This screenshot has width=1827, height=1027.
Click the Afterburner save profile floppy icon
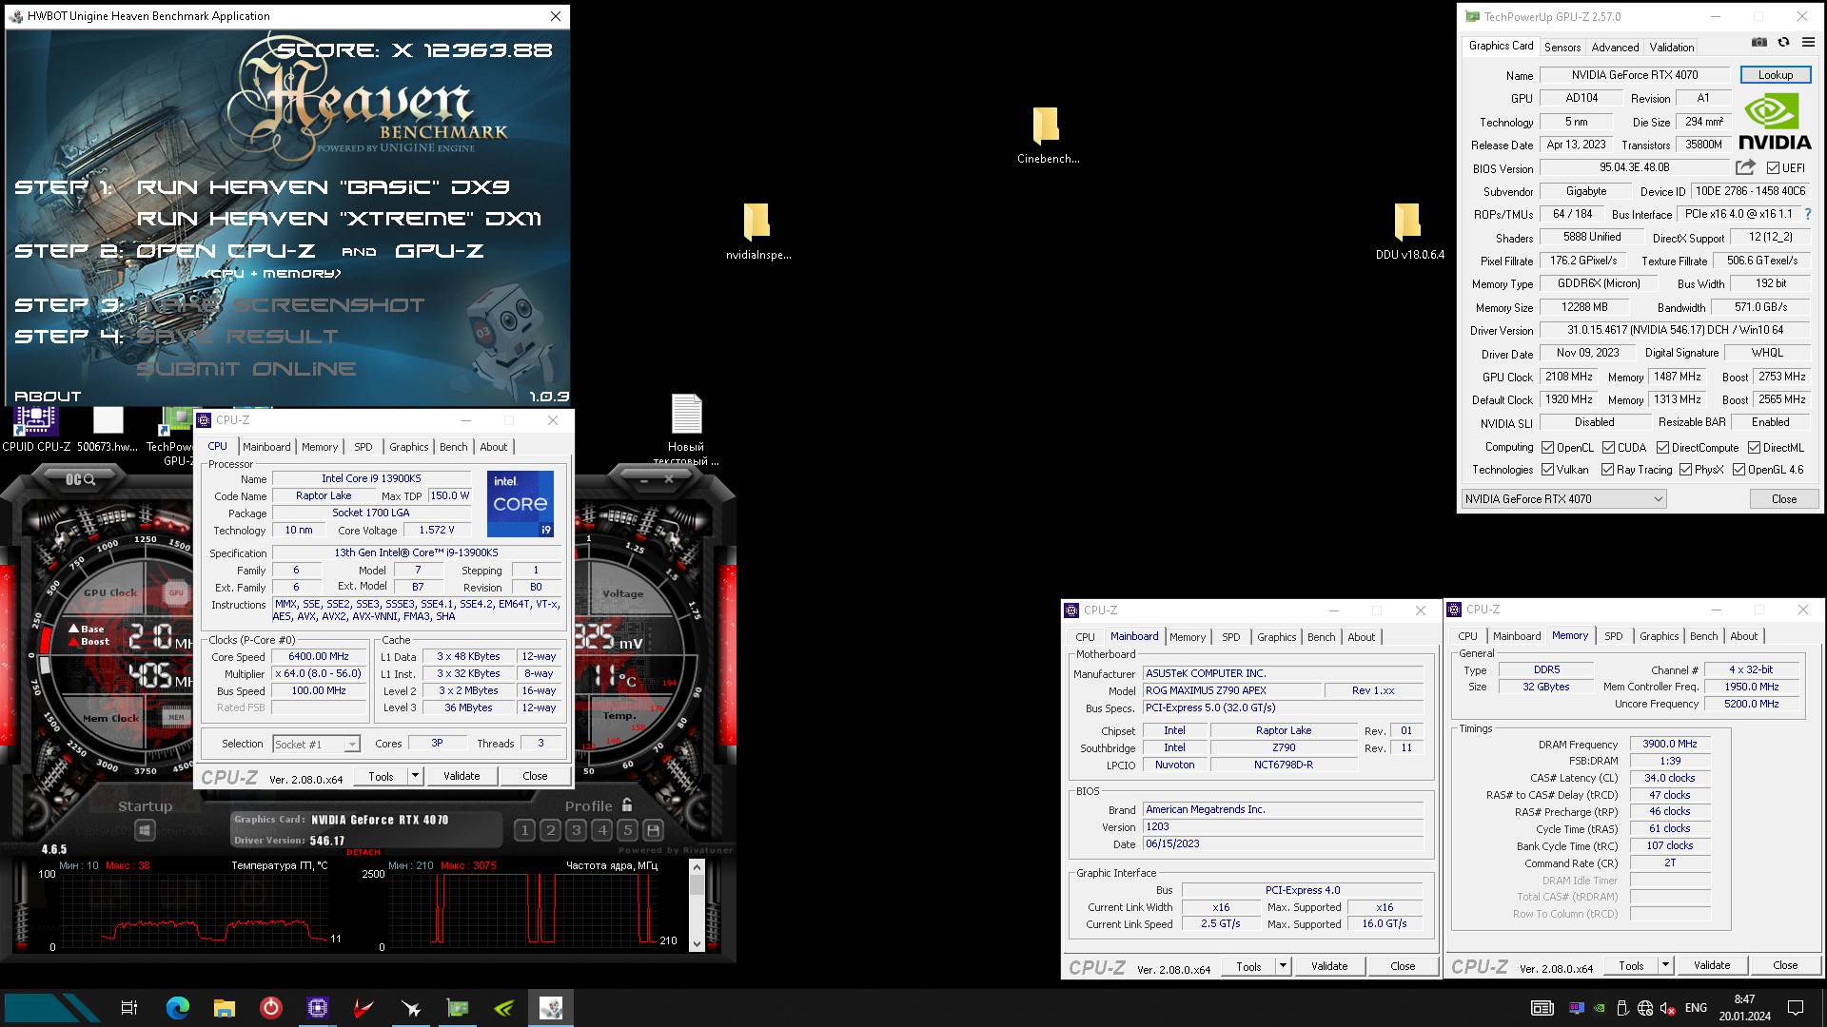click(653, 830)
